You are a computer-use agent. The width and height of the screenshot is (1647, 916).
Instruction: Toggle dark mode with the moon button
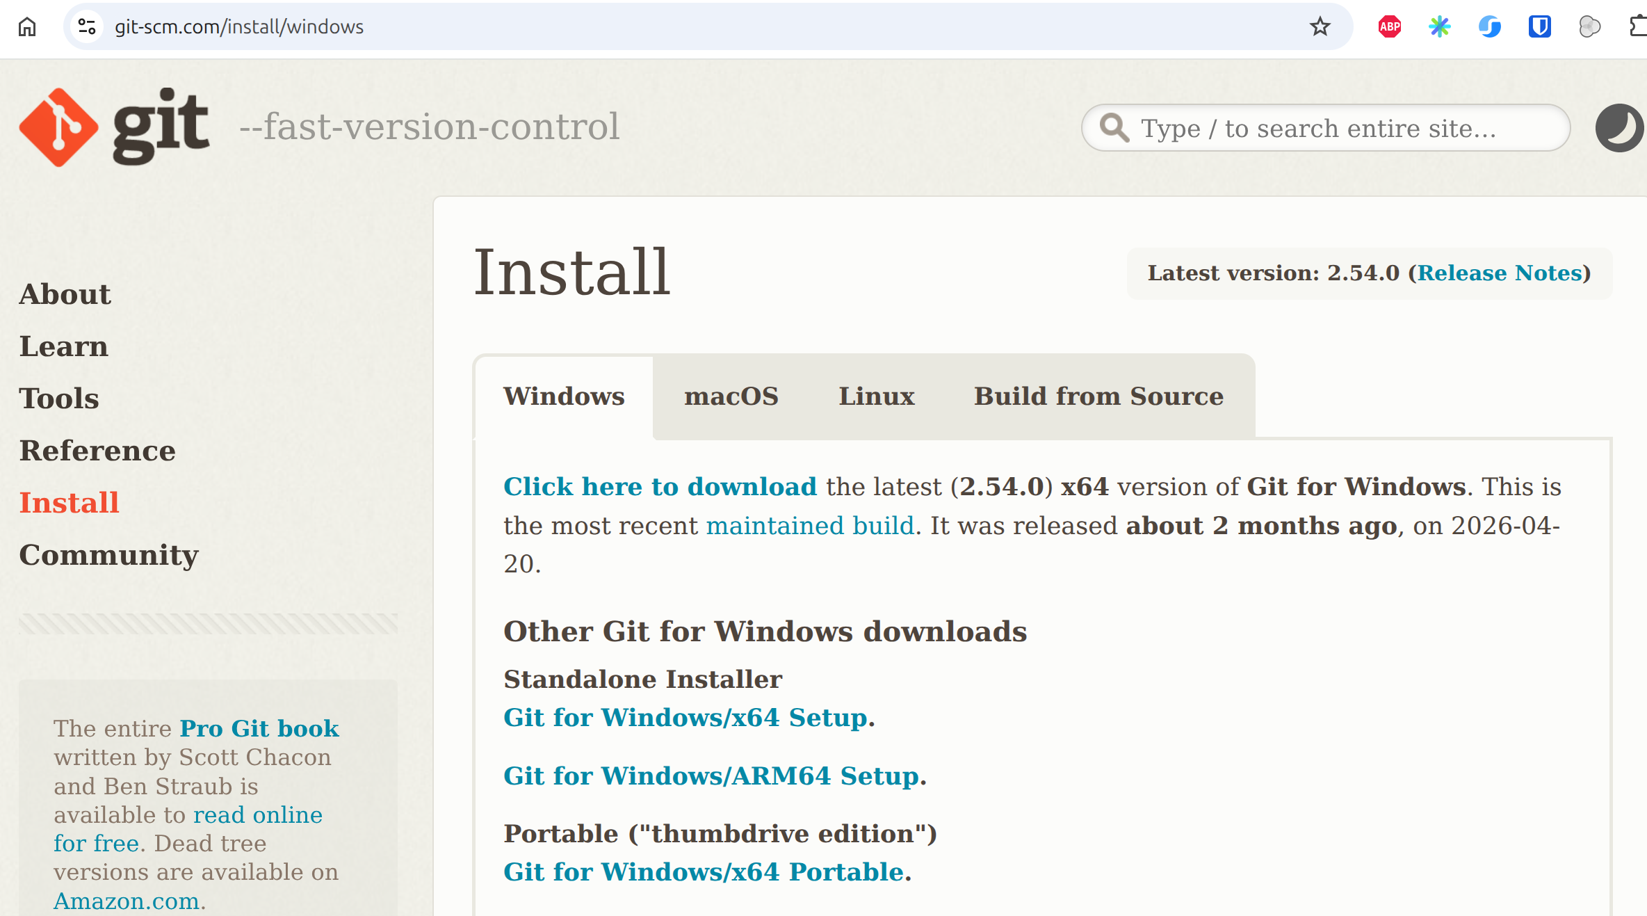pos(1619,128)
